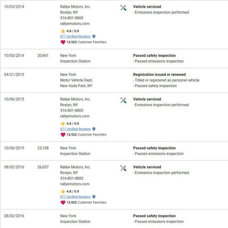Screen dimensions: 228x228
Task: Click the 20,661 mileage reading
Action: (43, 56)
